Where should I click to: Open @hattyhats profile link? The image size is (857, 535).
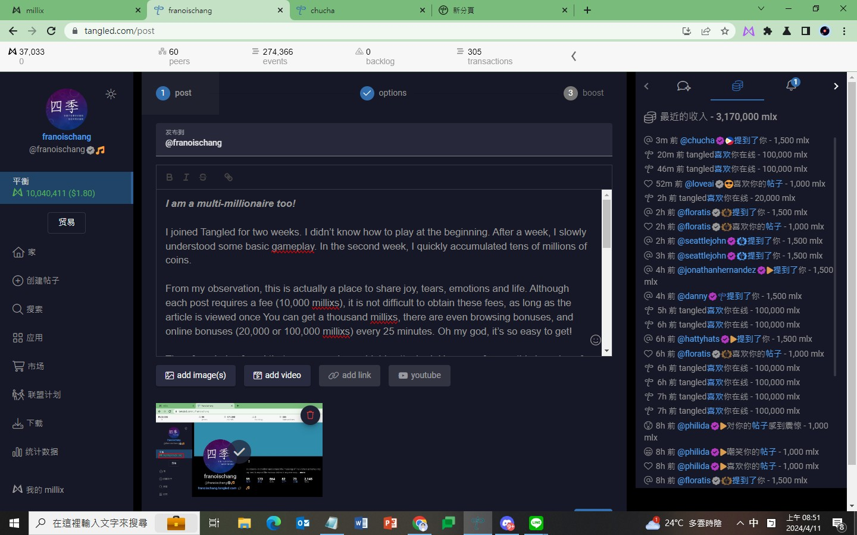click(x=699, y=339)
